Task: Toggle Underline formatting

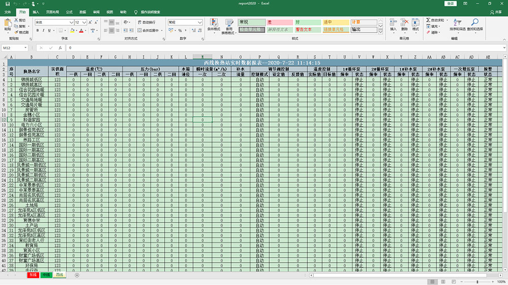Action: (49, 30)
